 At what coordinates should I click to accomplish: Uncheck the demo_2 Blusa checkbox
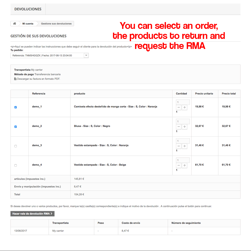(16, 127)
